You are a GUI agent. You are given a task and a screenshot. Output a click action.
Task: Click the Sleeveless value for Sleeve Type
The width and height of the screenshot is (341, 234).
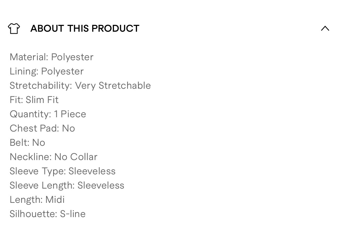click(x=92, y=171)
